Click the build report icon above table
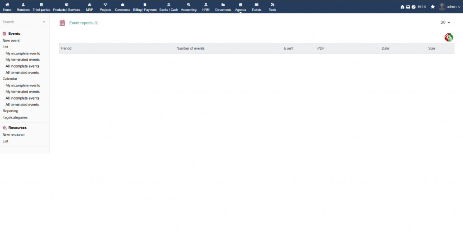The height and width of the screenshot is (238, 463). 449,37
